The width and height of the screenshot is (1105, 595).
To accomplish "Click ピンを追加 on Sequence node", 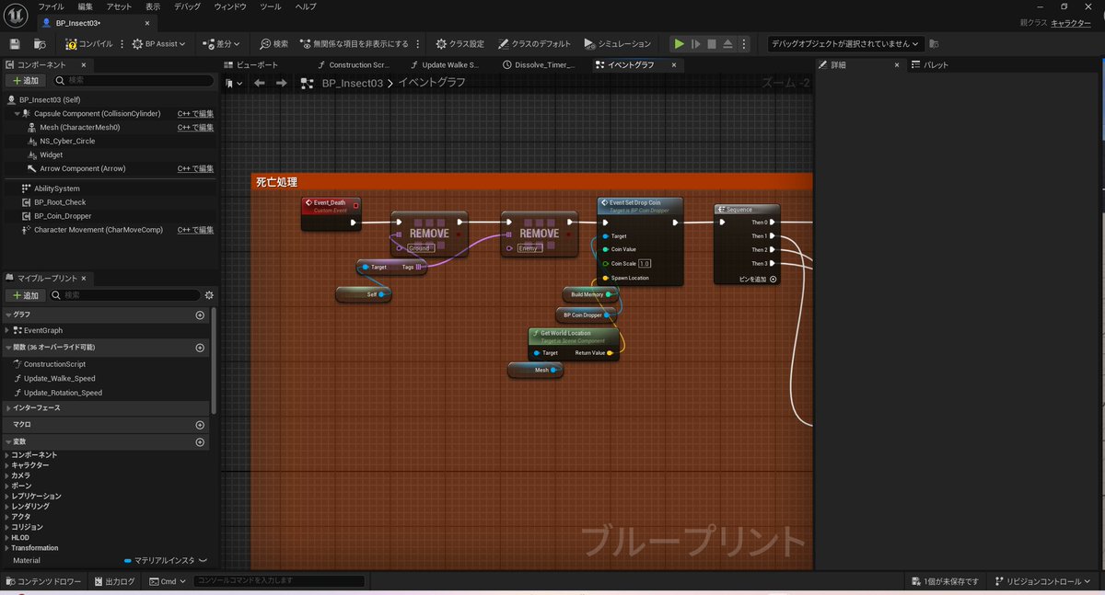I will [x=758, y=279].
